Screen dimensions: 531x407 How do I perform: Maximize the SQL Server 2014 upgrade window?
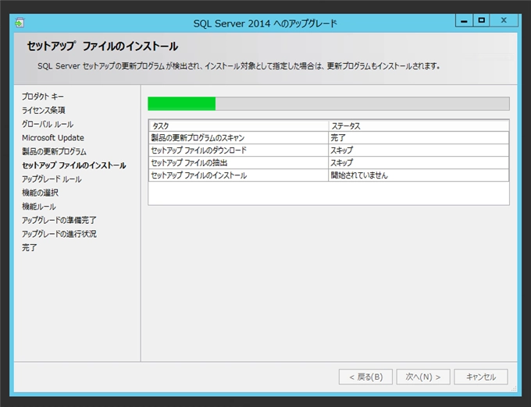(x=481, y=20)
